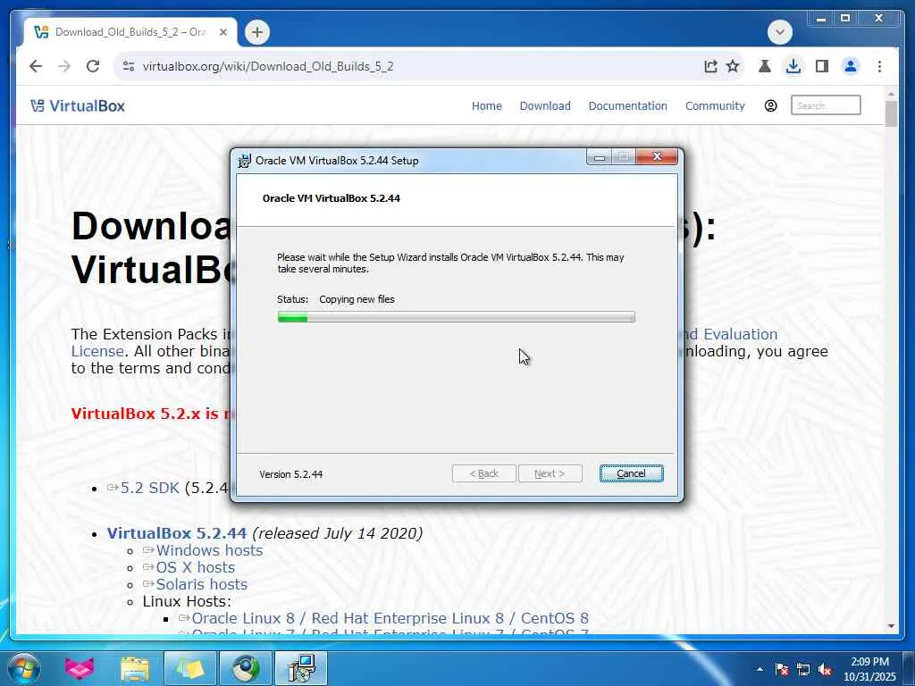Open the Download navigation item
The width and height of the screenshot is (915, 686).
click(545, 106)
